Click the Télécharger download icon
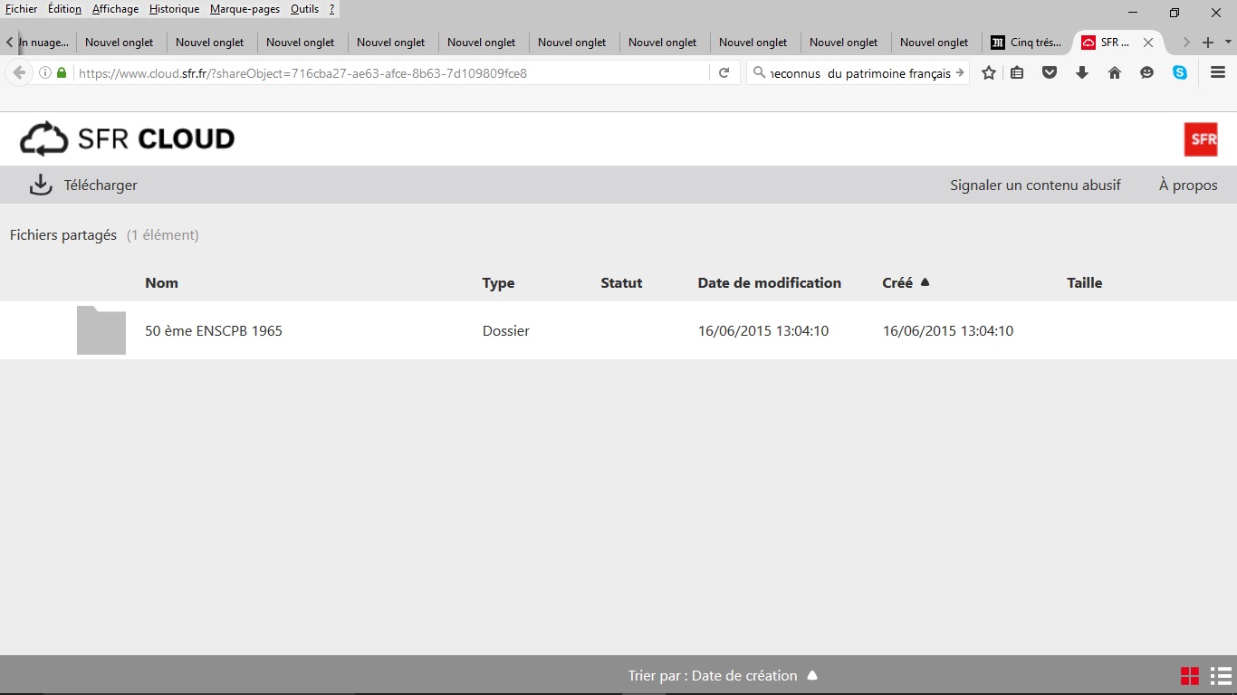This screenshot has width=1237, height=695. (41, 185)
